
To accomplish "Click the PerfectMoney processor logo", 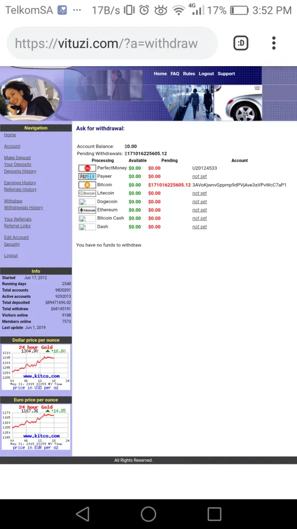I will pos(88,168).
